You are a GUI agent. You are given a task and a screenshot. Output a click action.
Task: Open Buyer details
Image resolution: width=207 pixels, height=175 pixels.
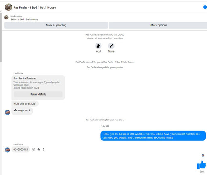[38, 94]
